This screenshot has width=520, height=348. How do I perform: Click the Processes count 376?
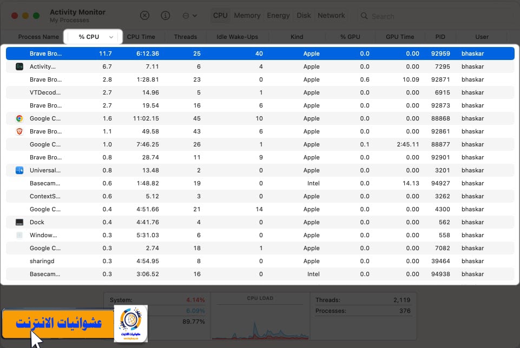tap(405, 311)
